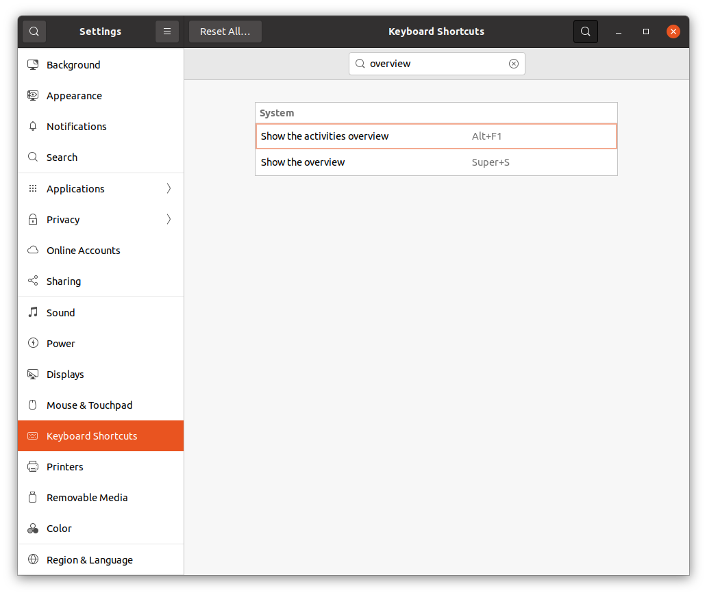
Task: Click the Printers icon in sidebar
Action: click(33, 467)
